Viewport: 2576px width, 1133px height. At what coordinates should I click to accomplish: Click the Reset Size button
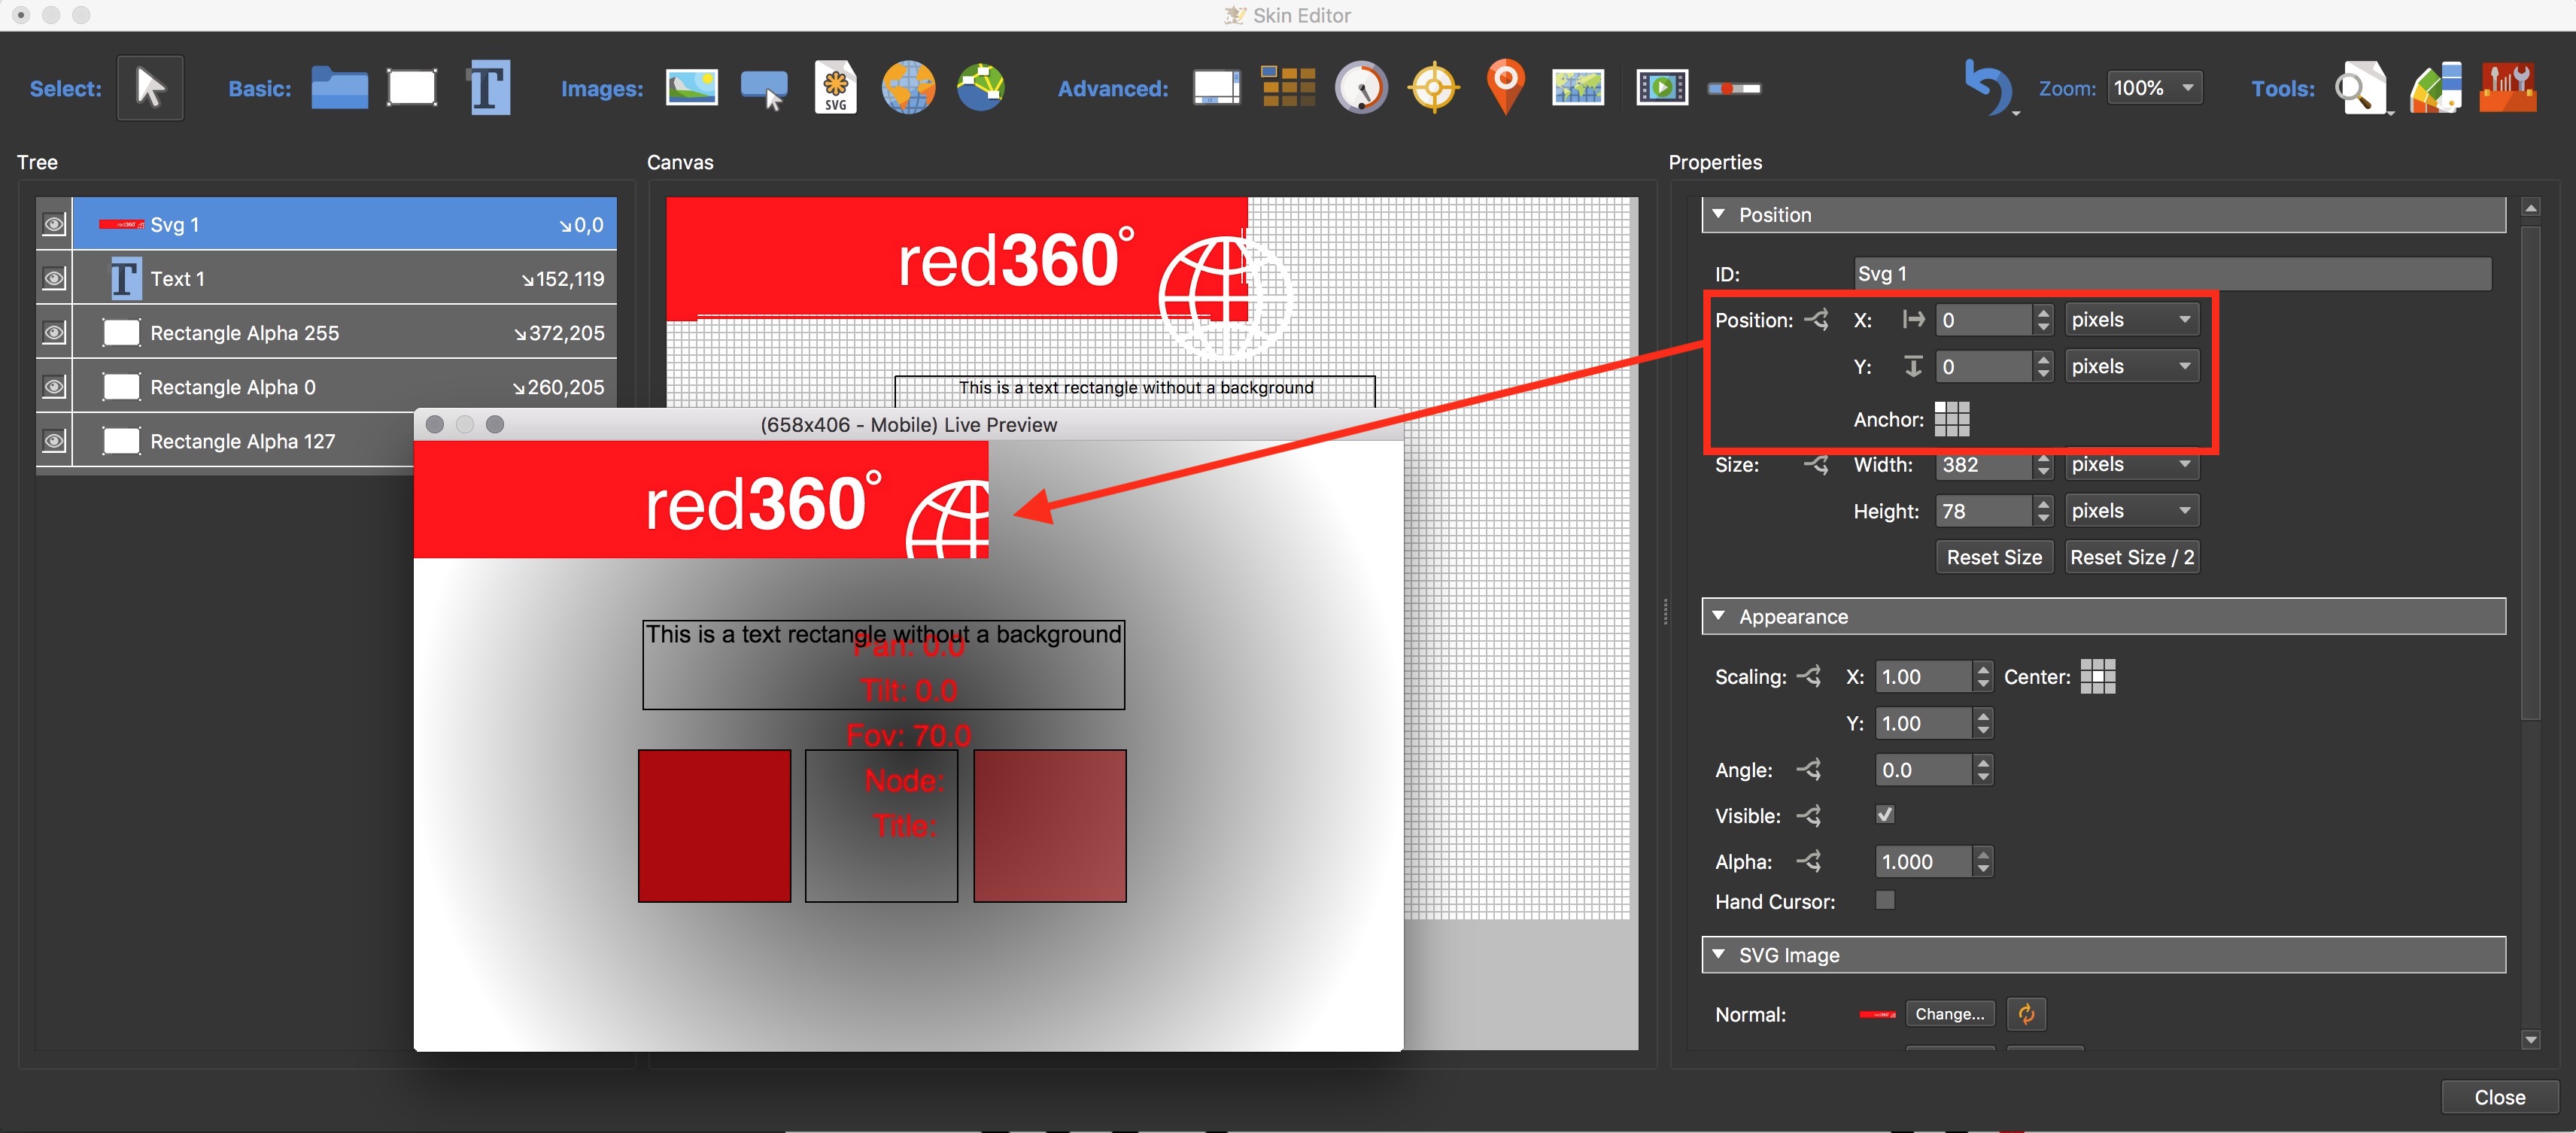1994,557
